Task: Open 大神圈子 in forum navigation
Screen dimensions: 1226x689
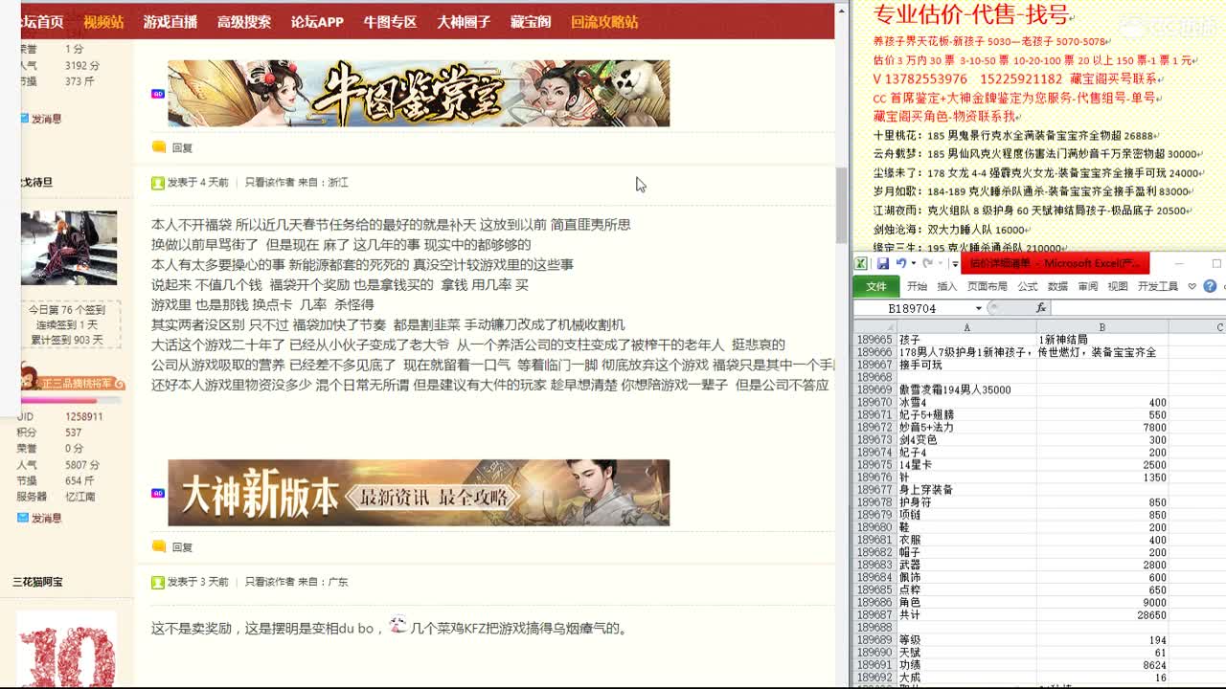Action: pyautogui.click(x=464, y=21)
